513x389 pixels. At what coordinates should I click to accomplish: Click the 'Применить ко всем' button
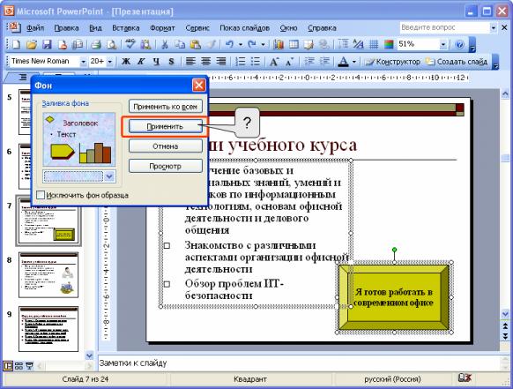tap(165, 107)
